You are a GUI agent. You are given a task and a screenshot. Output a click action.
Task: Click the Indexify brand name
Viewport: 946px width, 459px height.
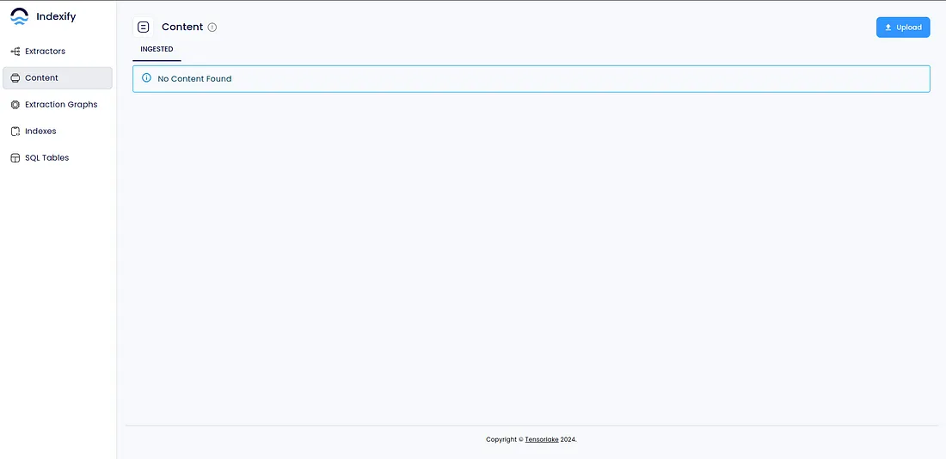click(56, 16)
